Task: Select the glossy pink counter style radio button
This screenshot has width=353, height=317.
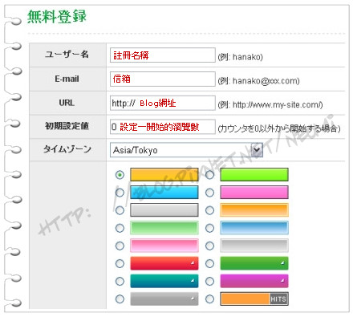Action: [x=120, y=246]
